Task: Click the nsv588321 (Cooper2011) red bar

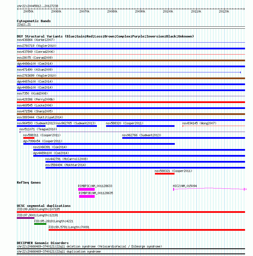Action: tap(165, 174)
